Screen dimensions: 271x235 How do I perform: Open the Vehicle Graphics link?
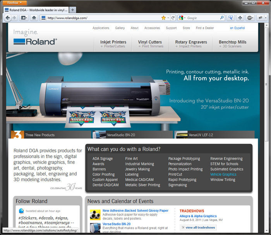pyautogui.click(x=223, y=175)
